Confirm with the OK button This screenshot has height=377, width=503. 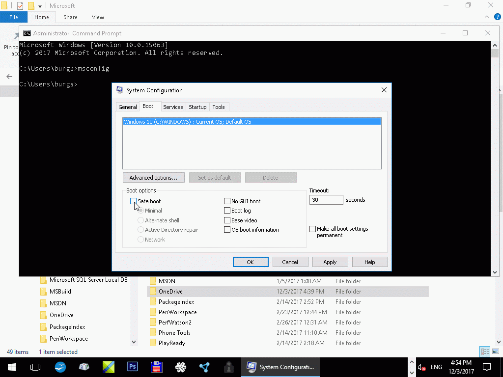pyautogui.click(x=250, y=262)
